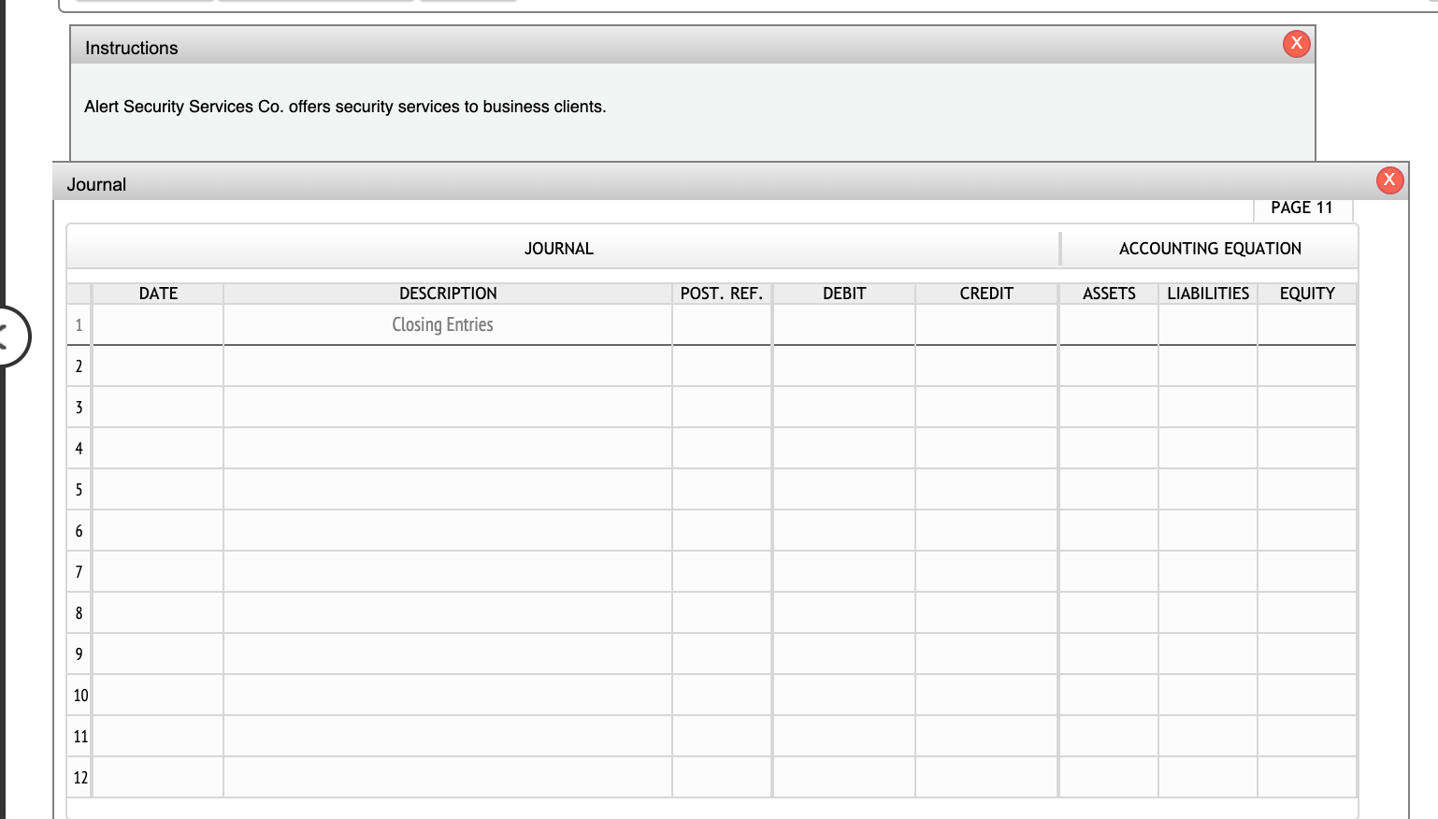Click the DESCRIPTION column header
Viewport: 1438px width, 819px height.
click(447, 293)
